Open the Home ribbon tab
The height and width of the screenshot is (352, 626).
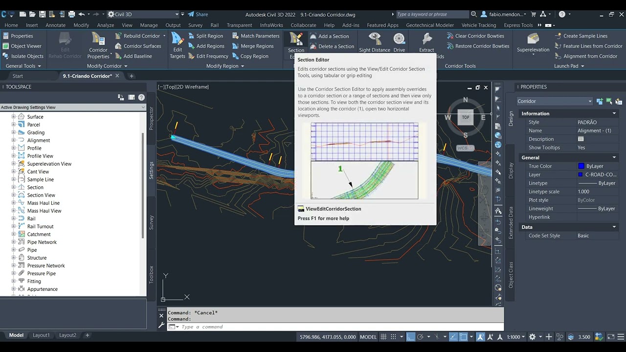point(11,25)
